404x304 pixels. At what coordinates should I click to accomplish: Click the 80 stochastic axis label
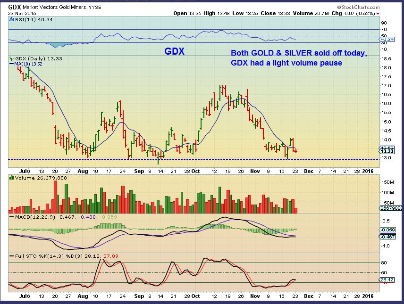click(384, 263)
